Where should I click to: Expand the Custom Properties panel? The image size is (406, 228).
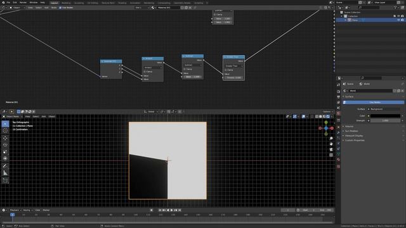(355, 141)
